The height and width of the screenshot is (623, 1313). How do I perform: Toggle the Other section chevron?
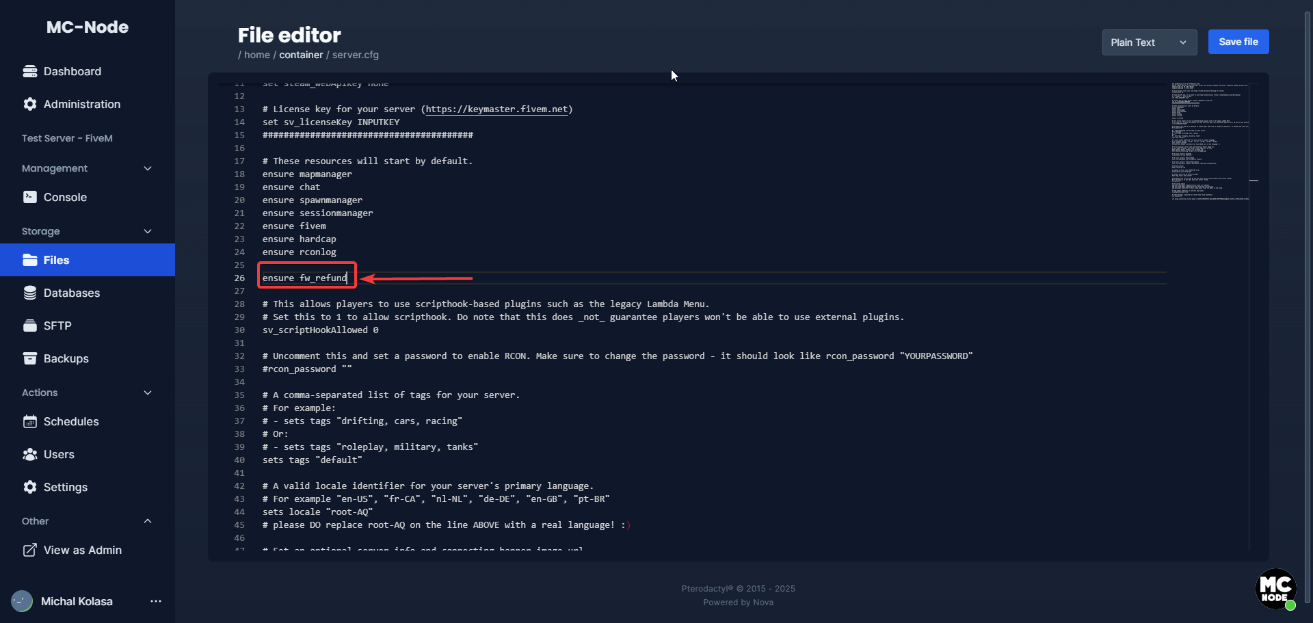[148, 521]
